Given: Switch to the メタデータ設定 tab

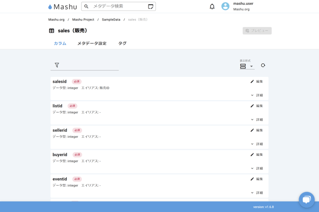Looking at the screenshot, I should coord(92,43).
